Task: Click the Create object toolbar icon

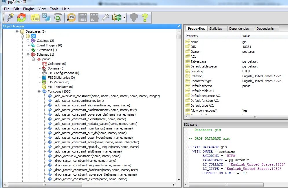Action: [x=47, y=18]
